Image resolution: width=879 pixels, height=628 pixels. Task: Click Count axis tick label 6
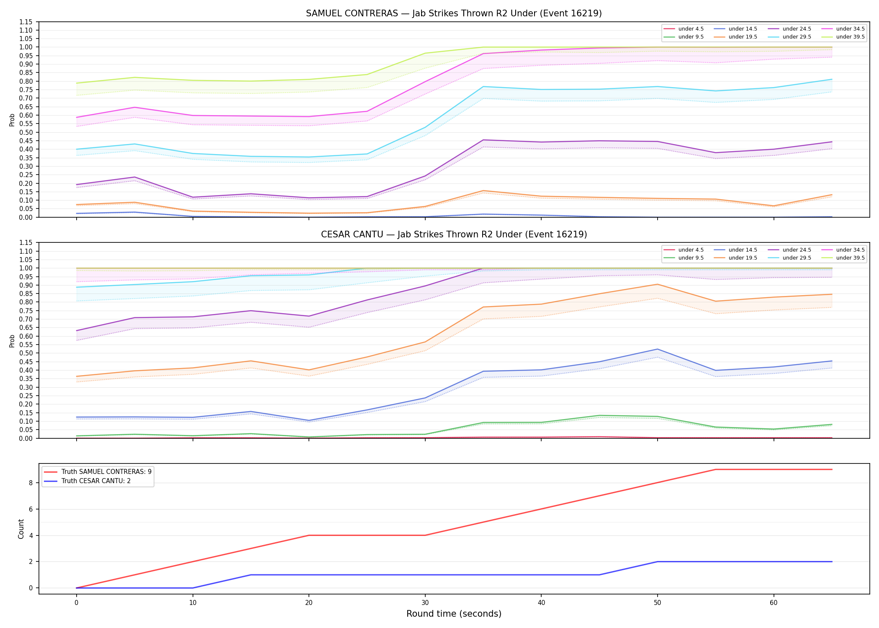pyautogui.click(x=31, y=509)
